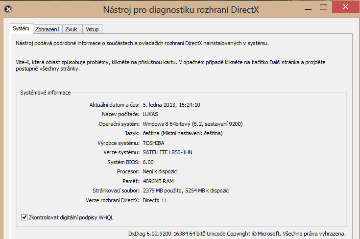Click DirectX version value DirectX 11

click(155, 200)
